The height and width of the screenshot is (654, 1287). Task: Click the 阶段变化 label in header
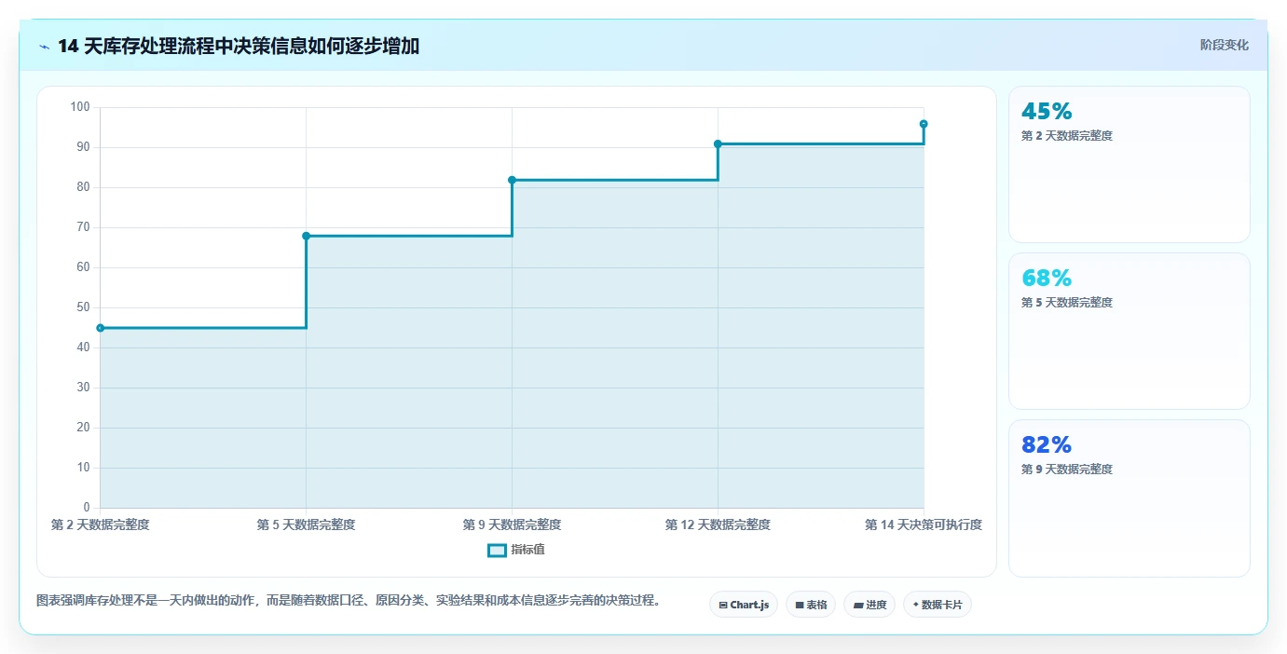point(1224,45)
